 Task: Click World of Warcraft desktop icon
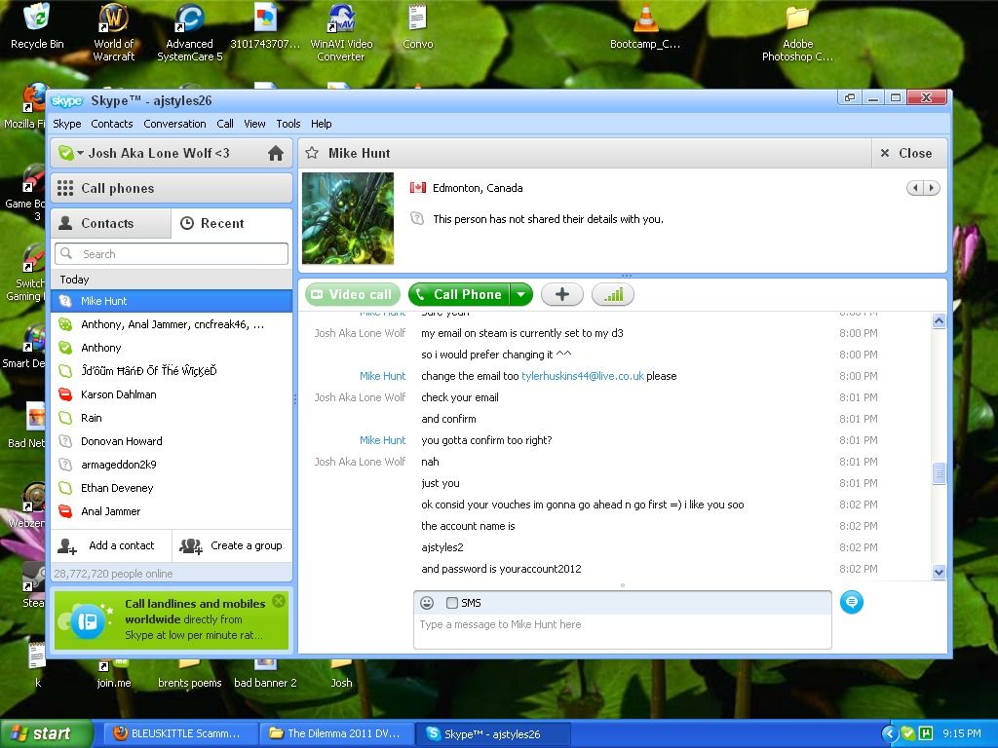click(113, 32)
